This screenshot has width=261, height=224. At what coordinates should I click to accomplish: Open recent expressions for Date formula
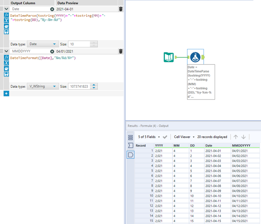click(6, 26)
